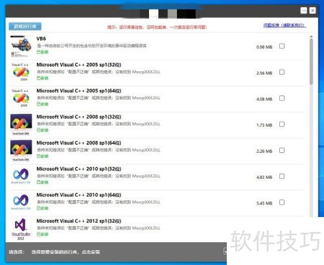This screenshot has height=265, width=324.
Task: Select Visual C++ 2010 sp1(64位) checkbox
Action: point(282,202)
